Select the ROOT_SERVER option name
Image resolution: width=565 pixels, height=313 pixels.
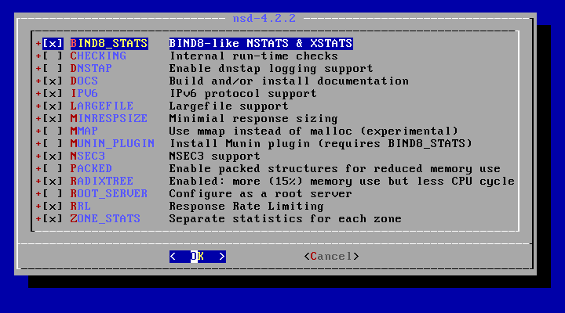[109, 194]
